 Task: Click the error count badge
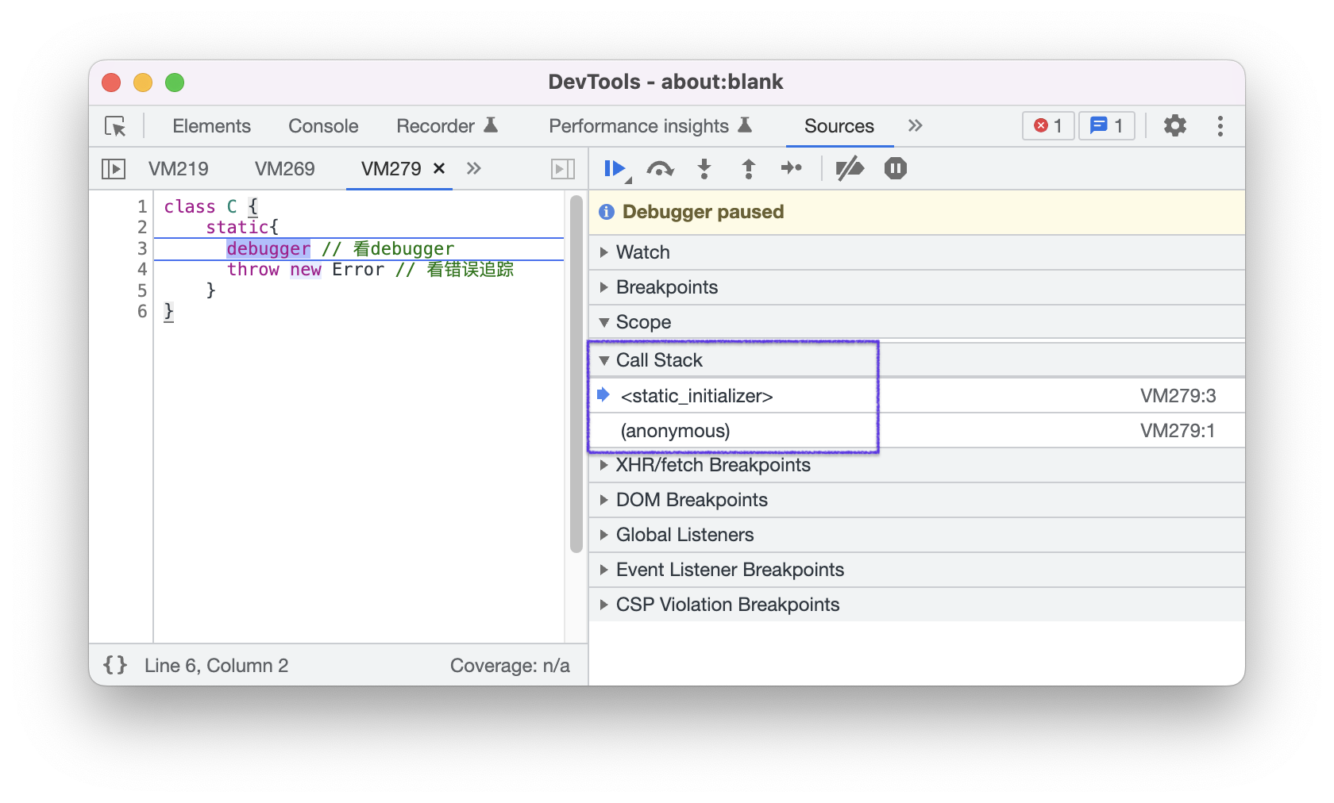(x=1048, y=125)
